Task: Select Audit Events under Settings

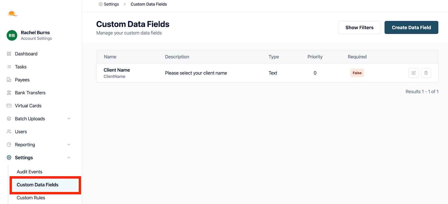Action: click(29, 172)
